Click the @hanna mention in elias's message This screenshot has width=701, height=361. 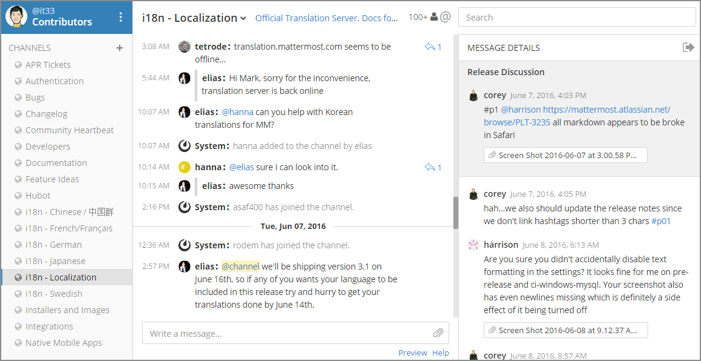tap(238, 111)
